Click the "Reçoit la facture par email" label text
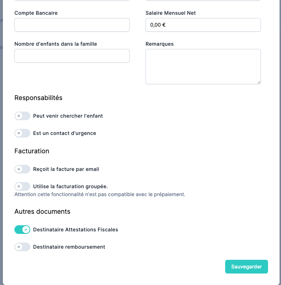Image resolution: width=281 pixels, height=285 pixels. click(x=66, y=169)
